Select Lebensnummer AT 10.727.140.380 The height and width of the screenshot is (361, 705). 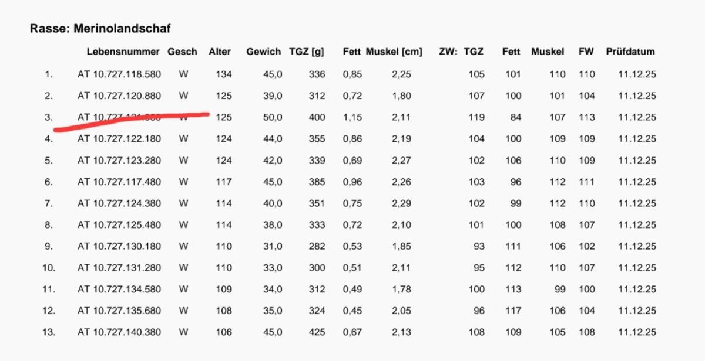click(119, 332)
